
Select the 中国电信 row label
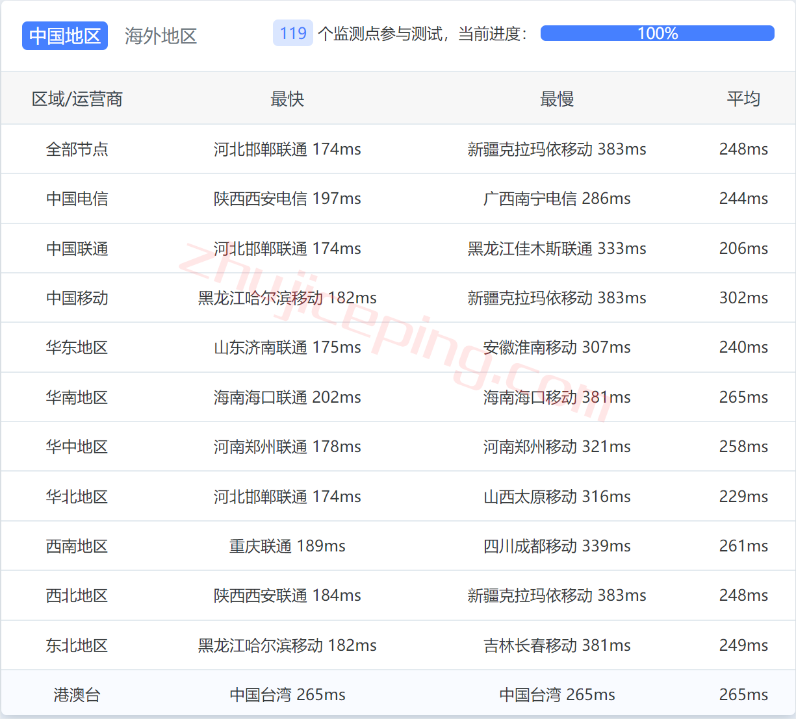[x=77, y=199]
